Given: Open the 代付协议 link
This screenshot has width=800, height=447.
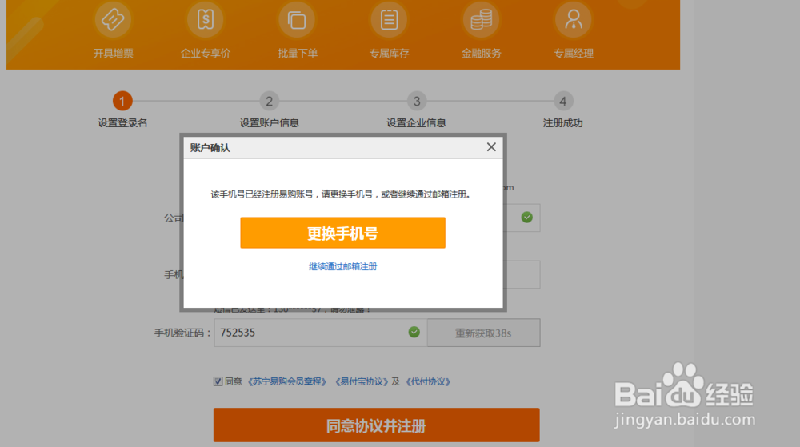Looking at the screenshot, I should (x=428, y=381).
